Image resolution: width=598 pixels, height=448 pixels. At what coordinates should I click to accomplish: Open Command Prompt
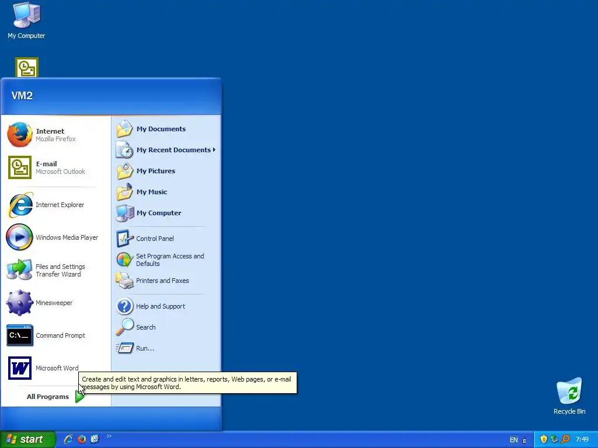[x=56, y=335]
